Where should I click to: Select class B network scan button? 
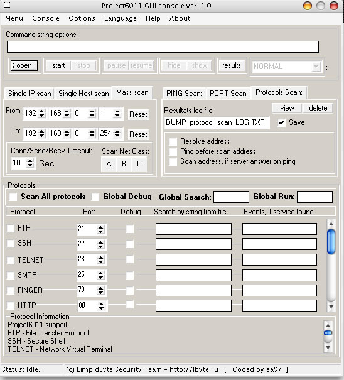pos(124,164)
